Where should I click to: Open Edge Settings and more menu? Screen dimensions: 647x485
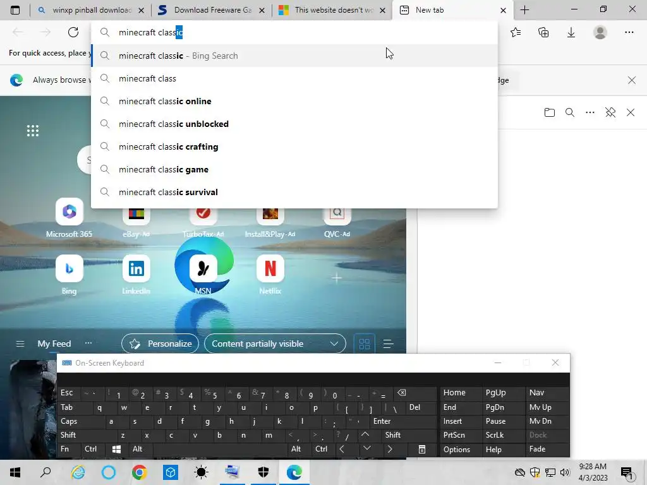[629, 32]
